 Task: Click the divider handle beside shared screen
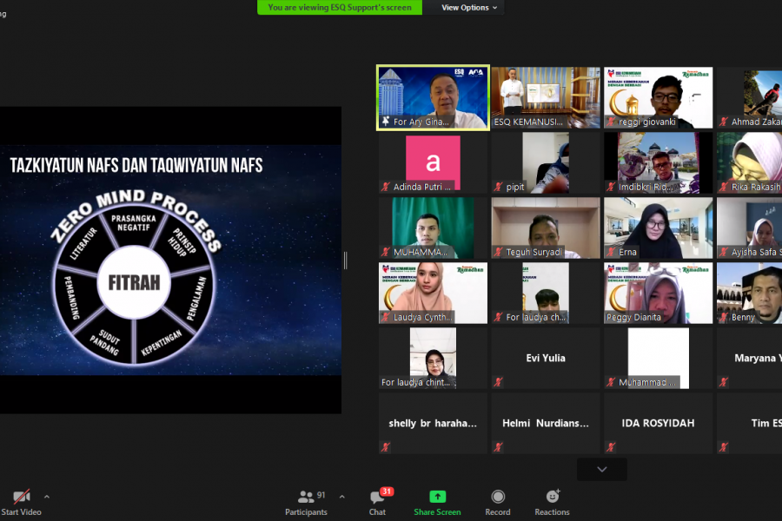345,260
